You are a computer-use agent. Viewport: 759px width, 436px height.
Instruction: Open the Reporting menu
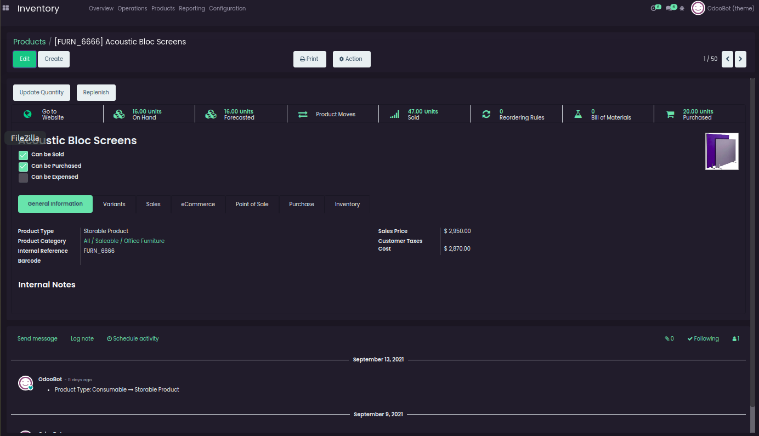191,8
